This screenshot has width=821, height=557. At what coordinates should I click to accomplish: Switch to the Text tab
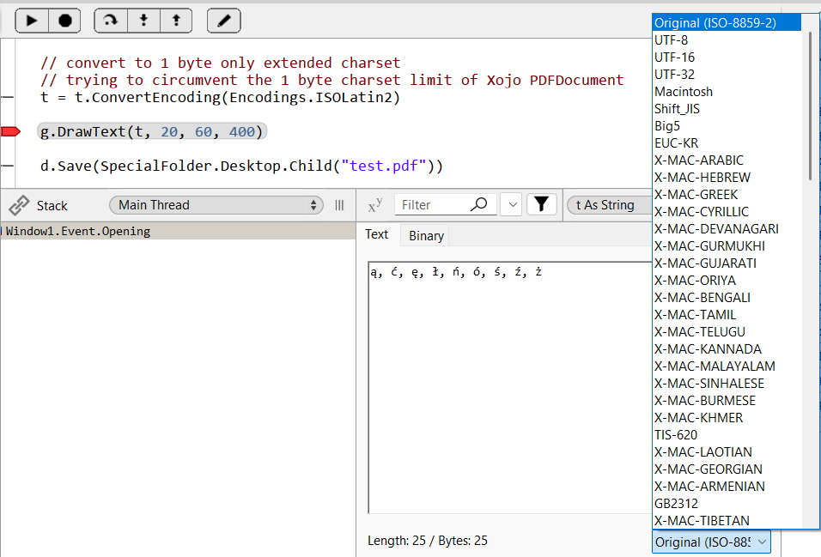pyautogui.click(x=377, y=234)
